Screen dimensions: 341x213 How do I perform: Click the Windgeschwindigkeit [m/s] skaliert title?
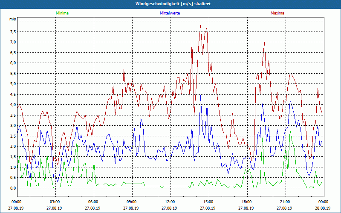[173, 4]
